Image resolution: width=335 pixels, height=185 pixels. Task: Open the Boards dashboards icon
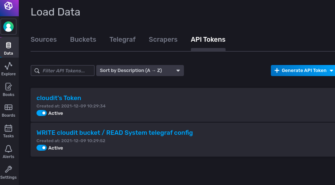point(8,107)
